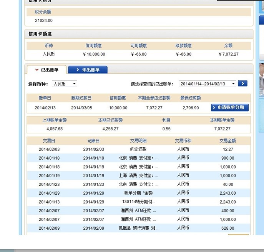
Task: Click the 130114转分期付 transaction detail
Action: tap(138, 202)
